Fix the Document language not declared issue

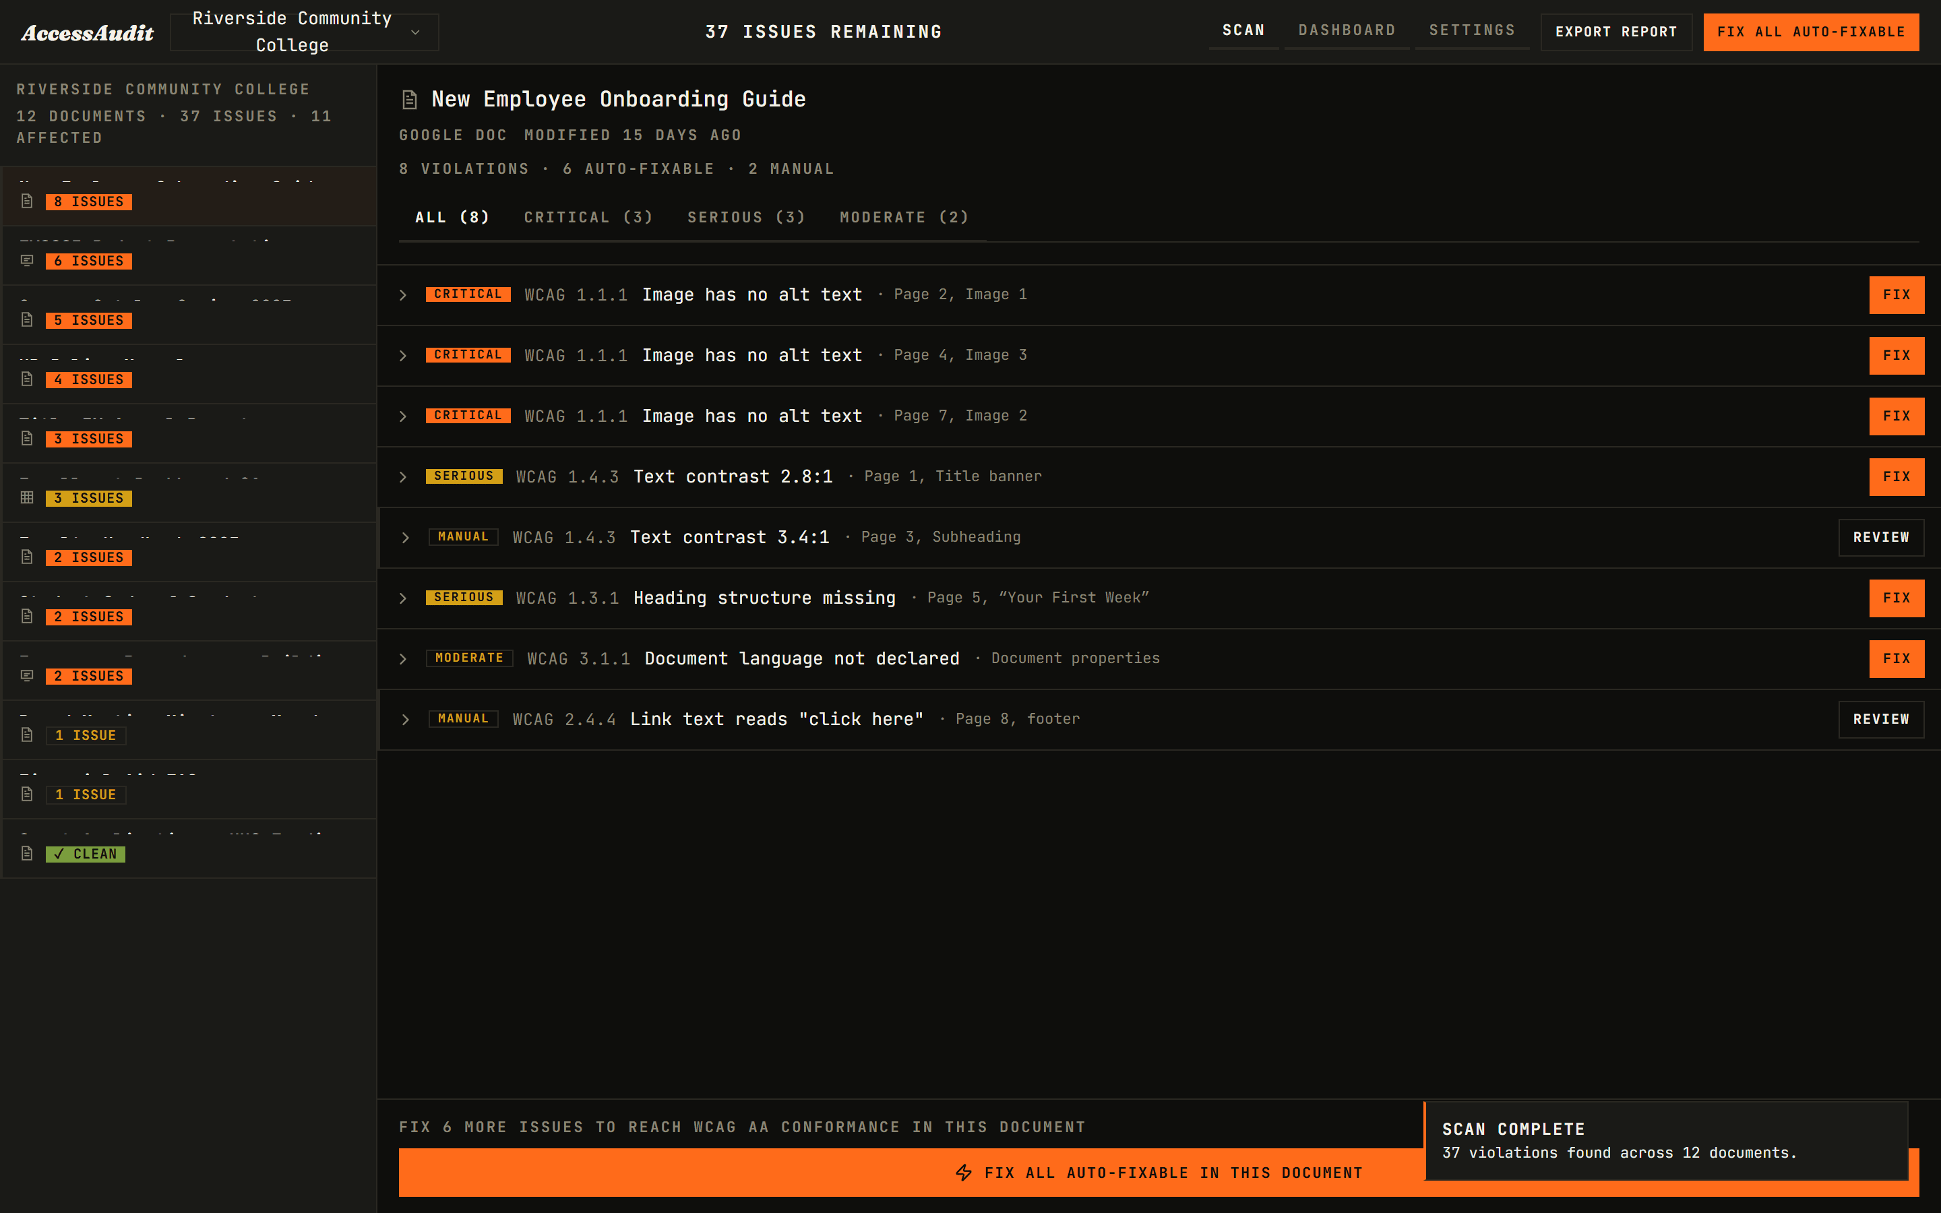(x=1896, y=658)
